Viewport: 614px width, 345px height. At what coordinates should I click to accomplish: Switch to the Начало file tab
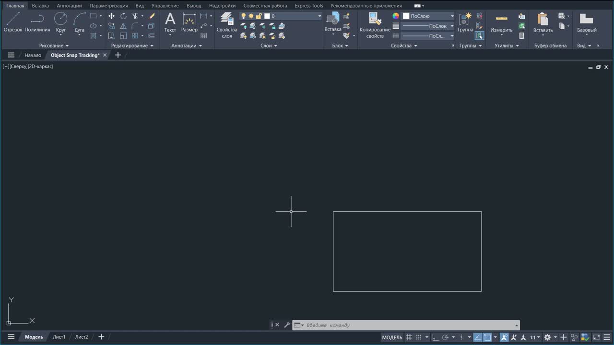click(x=33, y=55)
